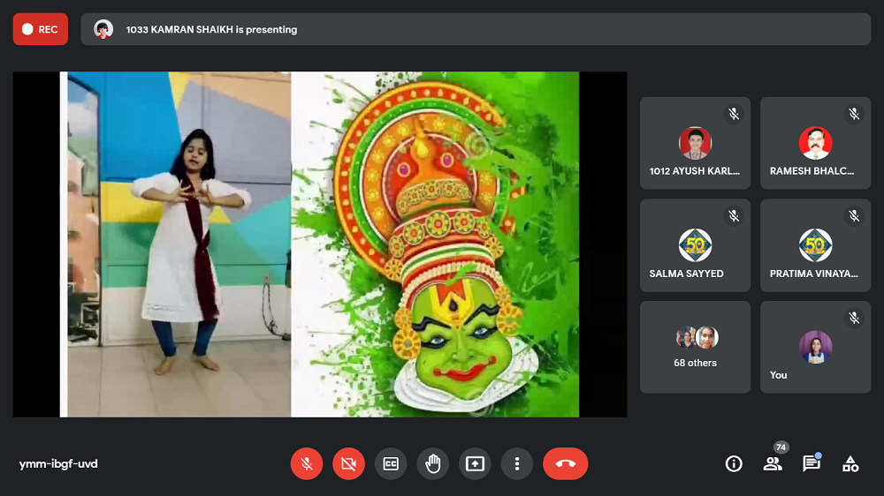Viewport: 884px width, 496px height.
Task: Toggle closed captions
Action: click(391, 463)
